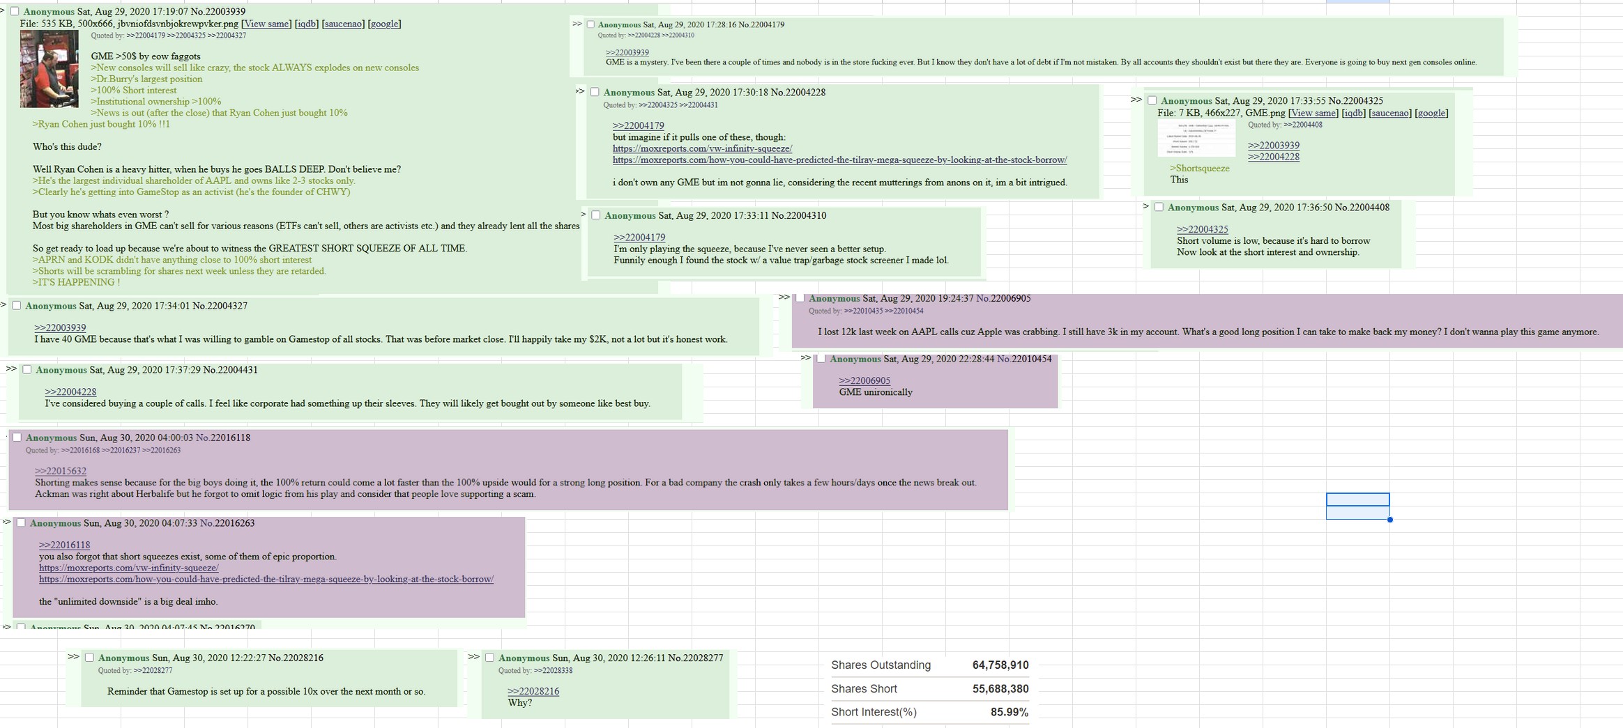Select the outlined active spreadsheet cell
This screenshot has height=728, width=1623.
pos(1357,499)
